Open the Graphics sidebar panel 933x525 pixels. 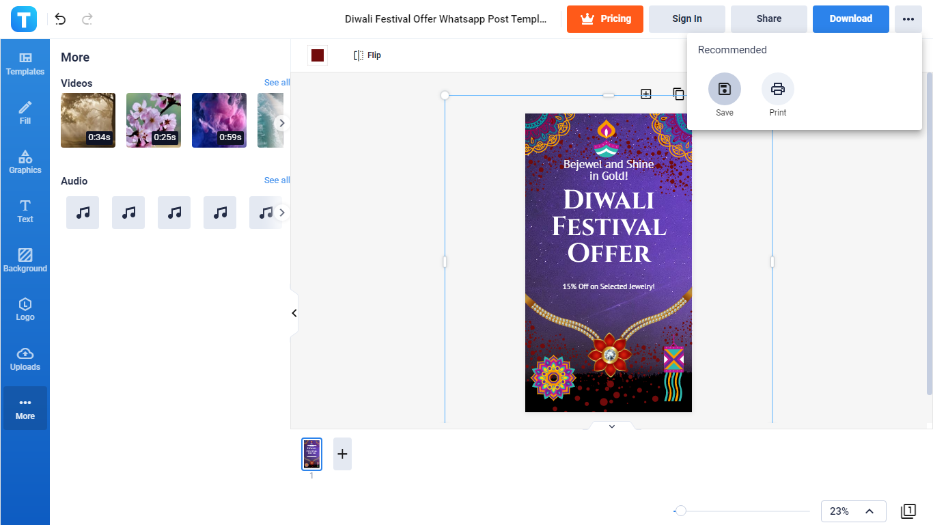tap(25, 162)
